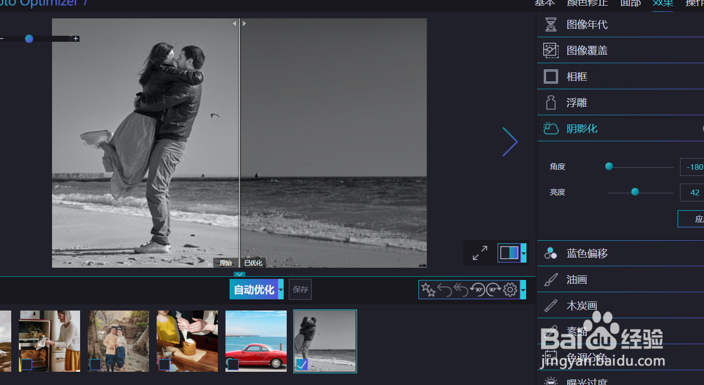704x385 pixels.
Task: Rotate image 90° clockwise
Action: coord(493,290)
